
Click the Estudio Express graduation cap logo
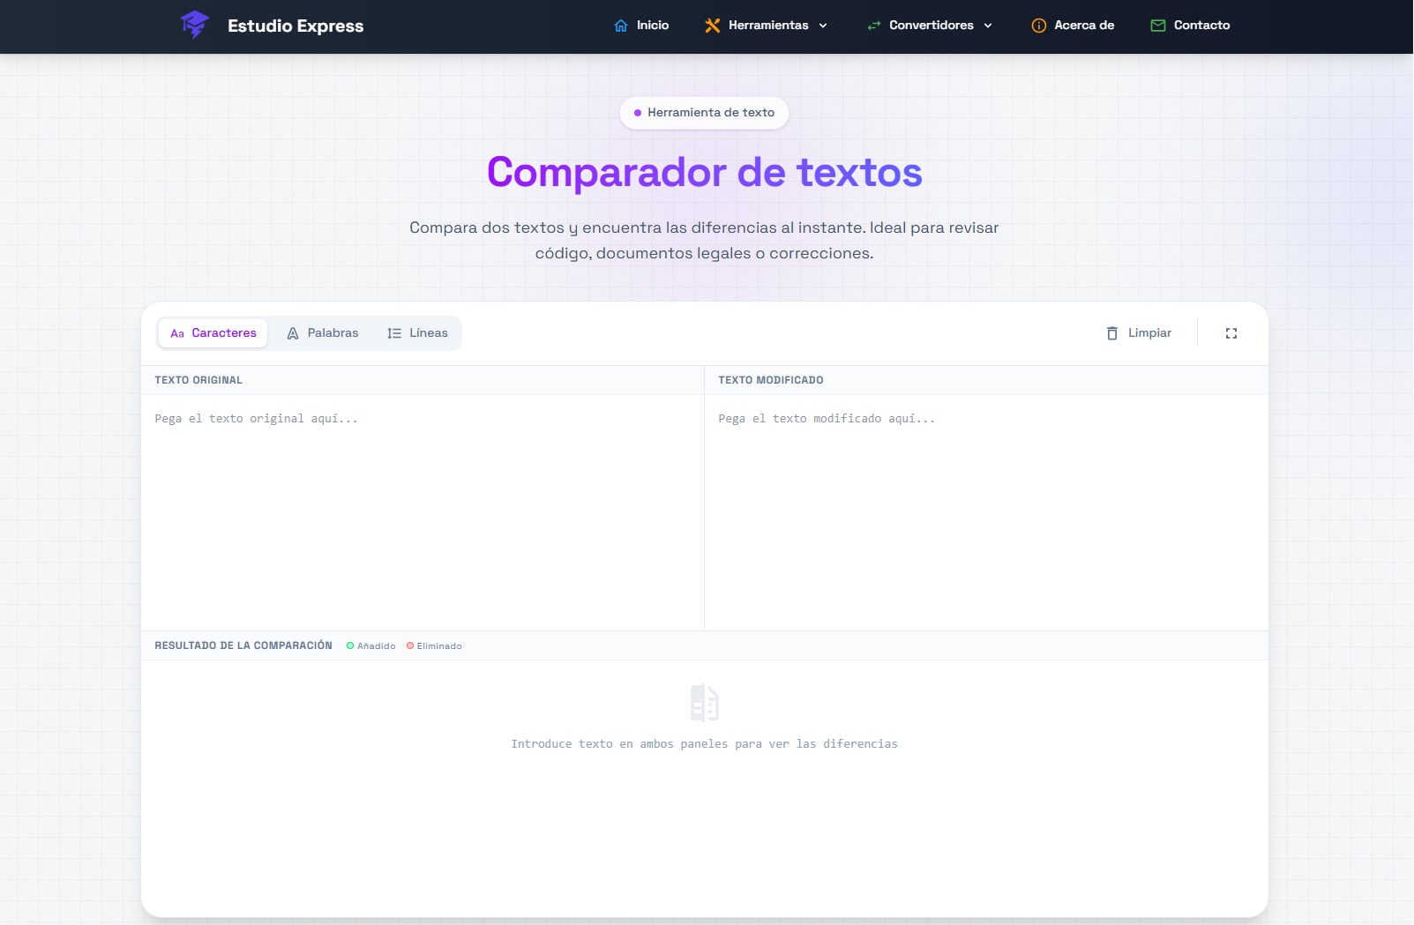pyautogui.click(x=196, y=25)
